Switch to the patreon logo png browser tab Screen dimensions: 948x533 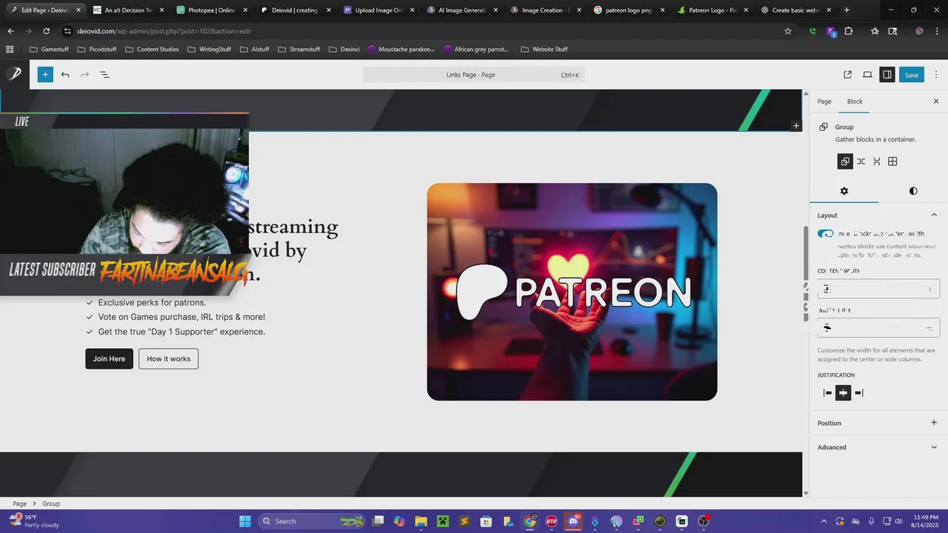(x=627, y=10)
